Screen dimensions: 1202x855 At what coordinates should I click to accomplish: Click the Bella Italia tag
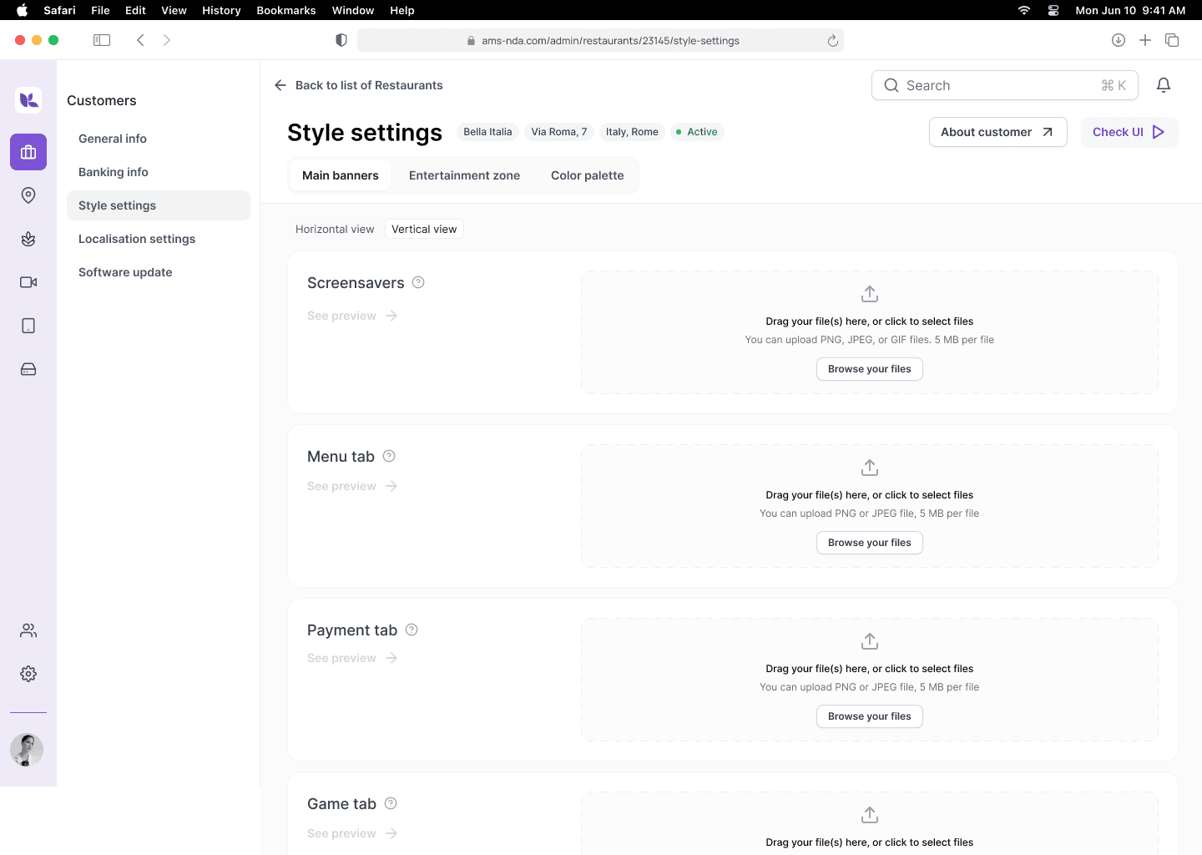(x=487, y=132)
